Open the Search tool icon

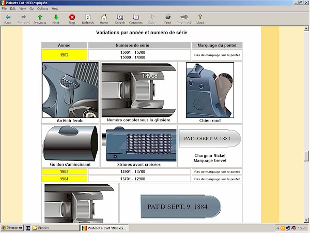click(x=120, y=17)
